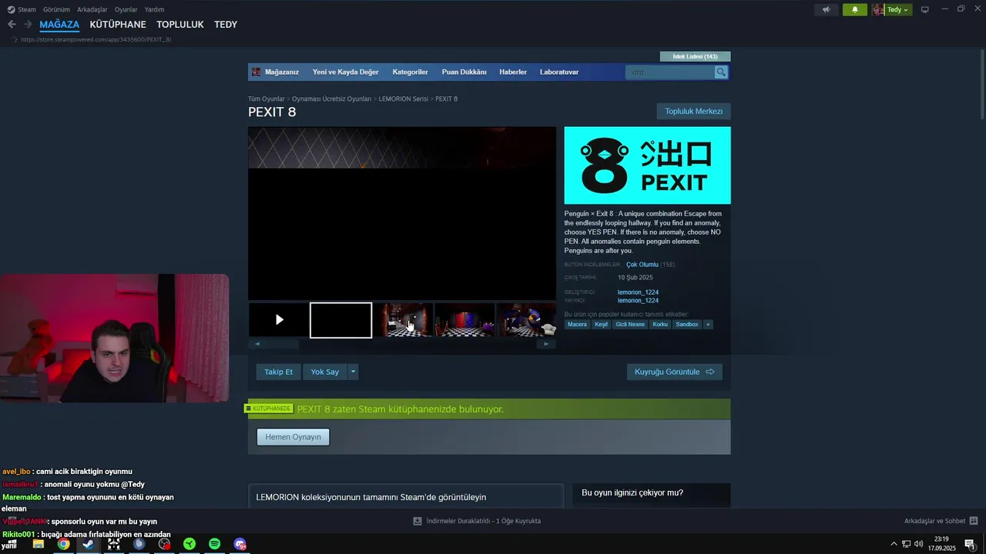The width and height of the screenshot is (986, 554).
Task: Select the highlighted black screenshot thumbnail
Action: click(340, 320)
